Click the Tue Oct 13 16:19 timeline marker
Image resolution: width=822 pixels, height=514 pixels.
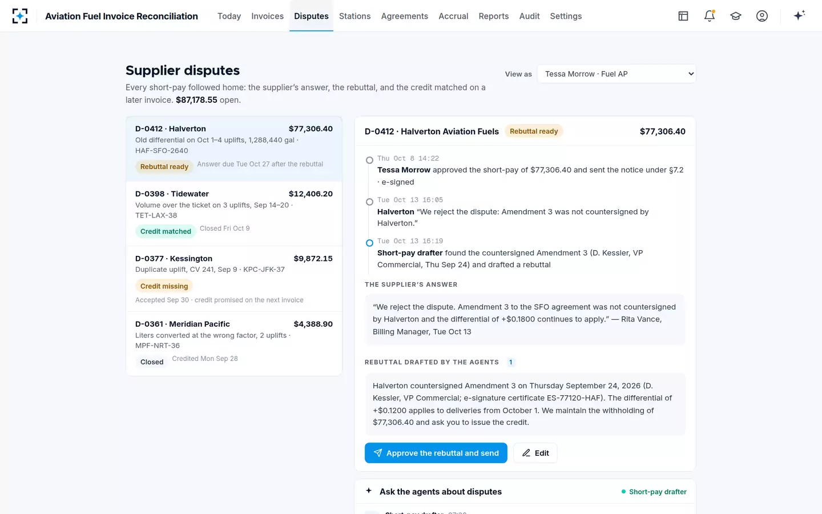[369, 243]
